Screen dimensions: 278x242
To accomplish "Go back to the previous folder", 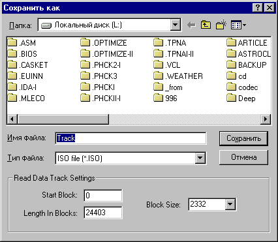I will (x=191, y=25).
